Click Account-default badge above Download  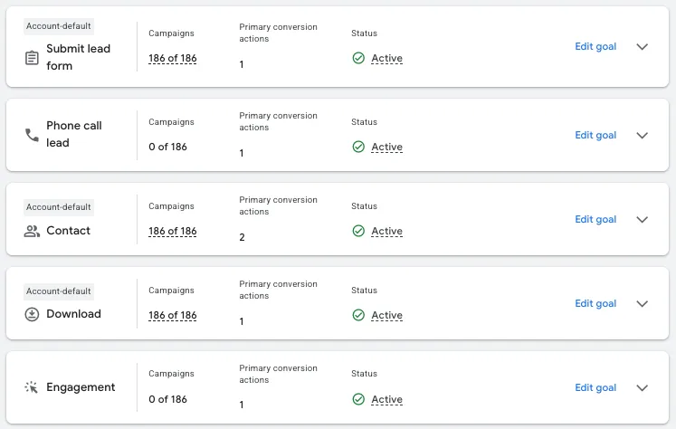(59, 291)
